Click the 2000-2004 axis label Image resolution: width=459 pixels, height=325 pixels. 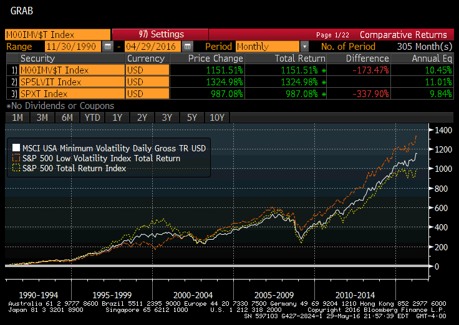pos(193,295)
